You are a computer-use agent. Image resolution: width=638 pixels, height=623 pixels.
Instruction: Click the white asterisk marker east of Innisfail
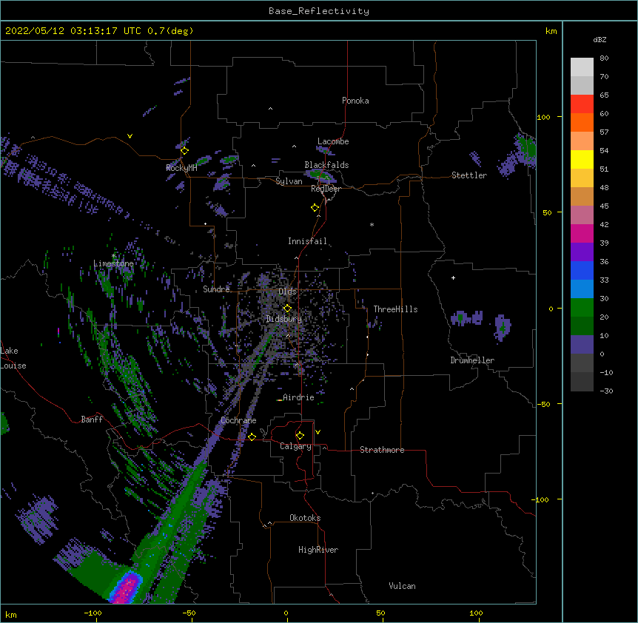click(x=372, y=224)
